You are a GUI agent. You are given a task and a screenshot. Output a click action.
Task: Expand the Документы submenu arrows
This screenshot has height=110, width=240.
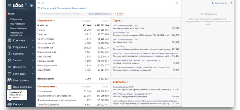coord(33,67)
